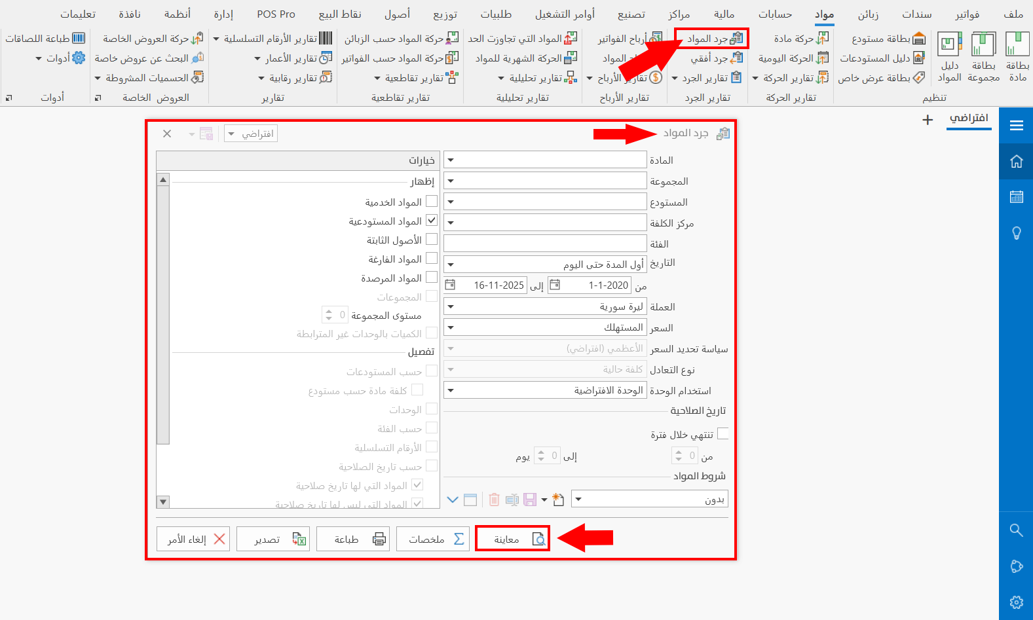The height and width of the screenshot is (620, 1033).
Task: Open the مركز الكلفة dropdown
Action: click(451, 223)
